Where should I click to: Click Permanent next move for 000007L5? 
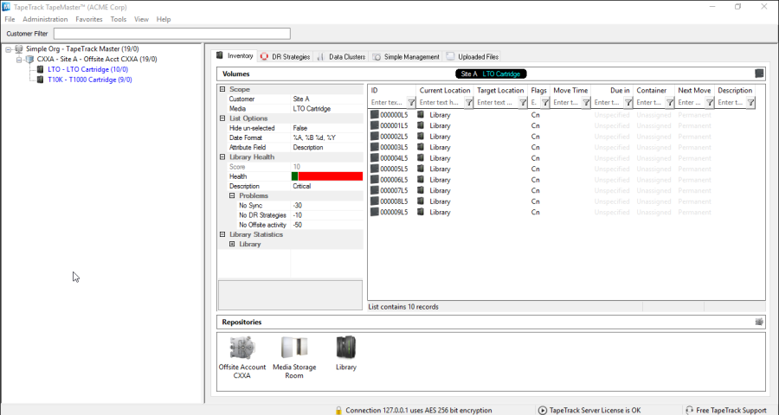click(x=694, y=190)
